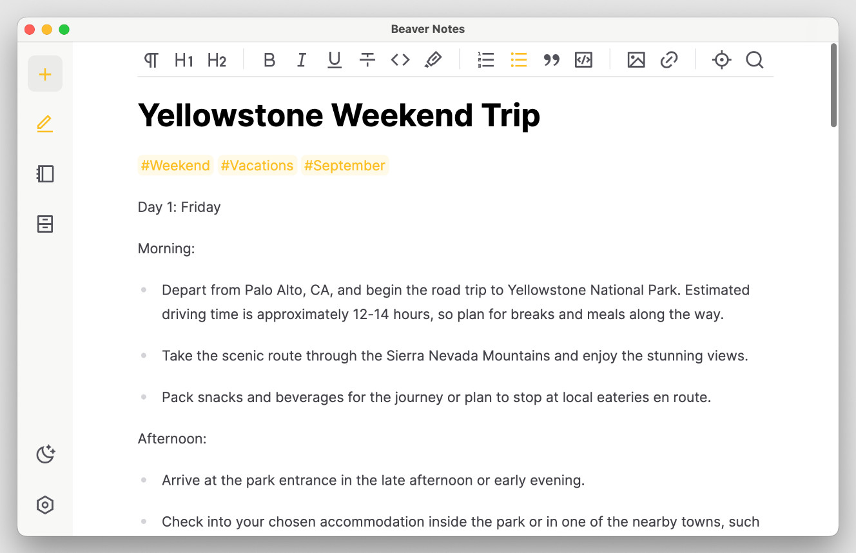Click the paragraph formatting icon
856x553 pixels.
(151, 61)
